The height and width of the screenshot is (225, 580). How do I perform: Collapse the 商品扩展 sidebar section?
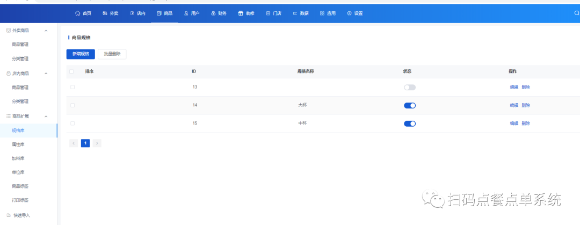46,116
